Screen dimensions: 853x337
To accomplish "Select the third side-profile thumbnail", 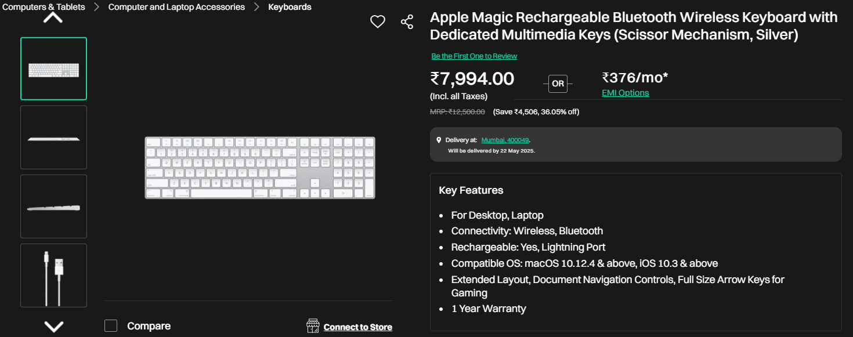I will 53,206.
